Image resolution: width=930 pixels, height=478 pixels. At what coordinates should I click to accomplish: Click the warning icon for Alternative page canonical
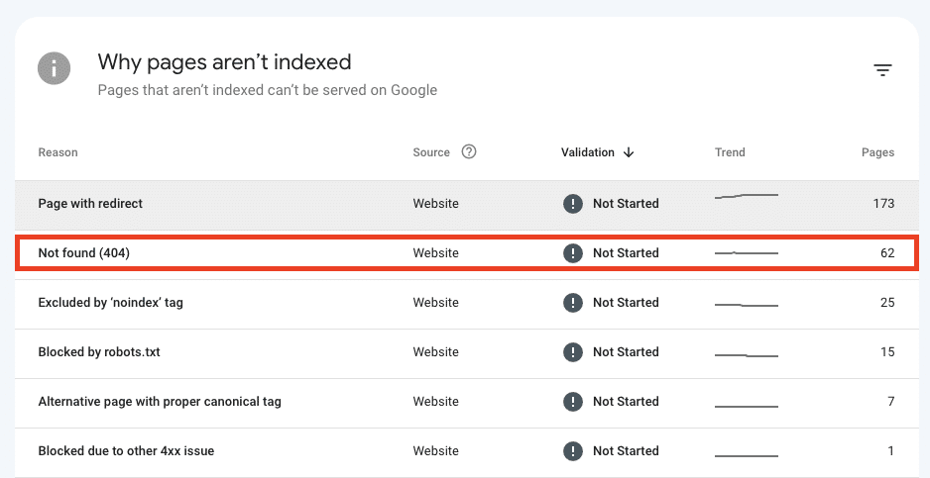tap(572, 402)
